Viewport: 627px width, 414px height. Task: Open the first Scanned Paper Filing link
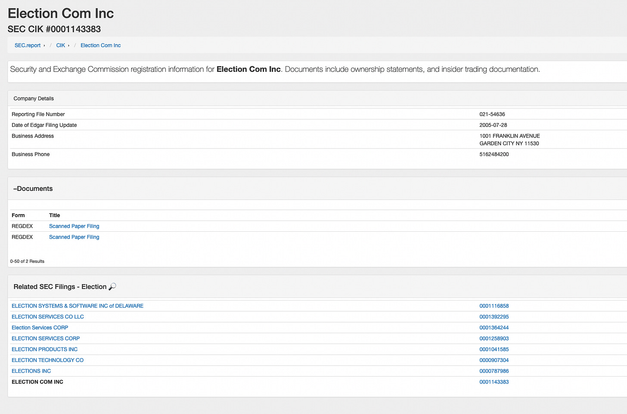(74, 226)
